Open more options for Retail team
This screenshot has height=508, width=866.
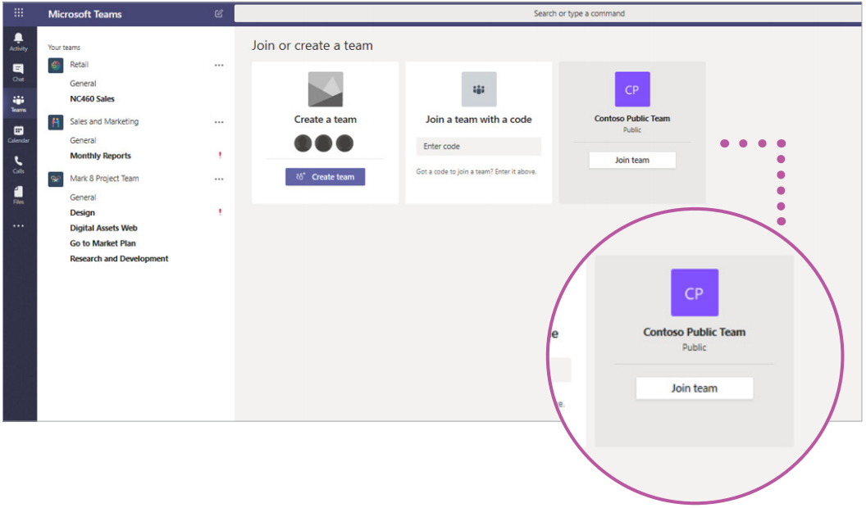click(x=219, y=65)
